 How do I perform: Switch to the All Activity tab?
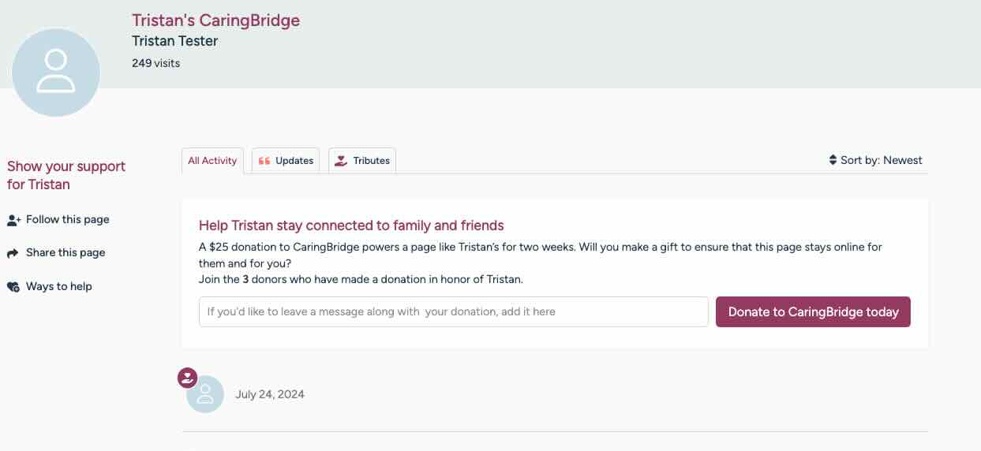(212, 161)
